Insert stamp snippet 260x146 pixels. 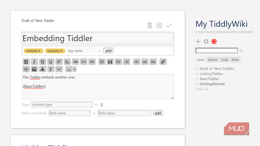(x=42, y=69)
